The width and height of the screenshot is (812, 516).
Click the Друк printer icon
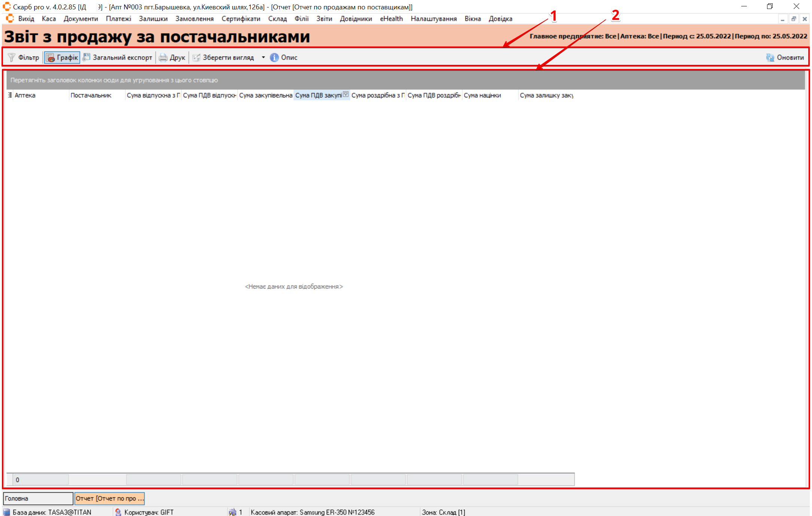pos(163,57)
